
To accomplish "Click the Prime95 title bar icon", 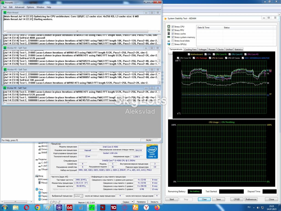I will (x=3, y=3).
